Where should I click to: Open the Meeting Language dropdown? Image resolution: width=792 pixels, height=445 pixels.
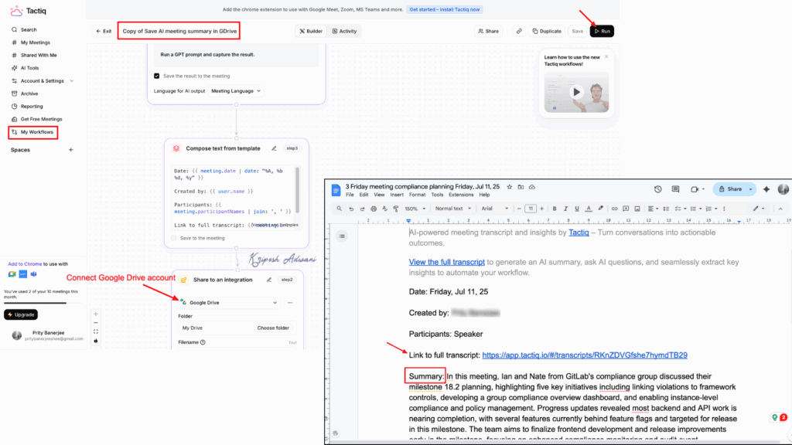point(234,90)
